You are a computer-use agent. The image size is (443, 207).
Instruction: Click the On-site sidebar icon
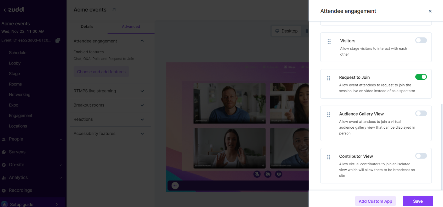click(4, 165)
